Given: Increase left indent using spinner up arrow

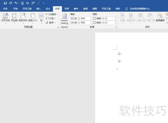Looking at the screenshot, I should click(91, 18).
